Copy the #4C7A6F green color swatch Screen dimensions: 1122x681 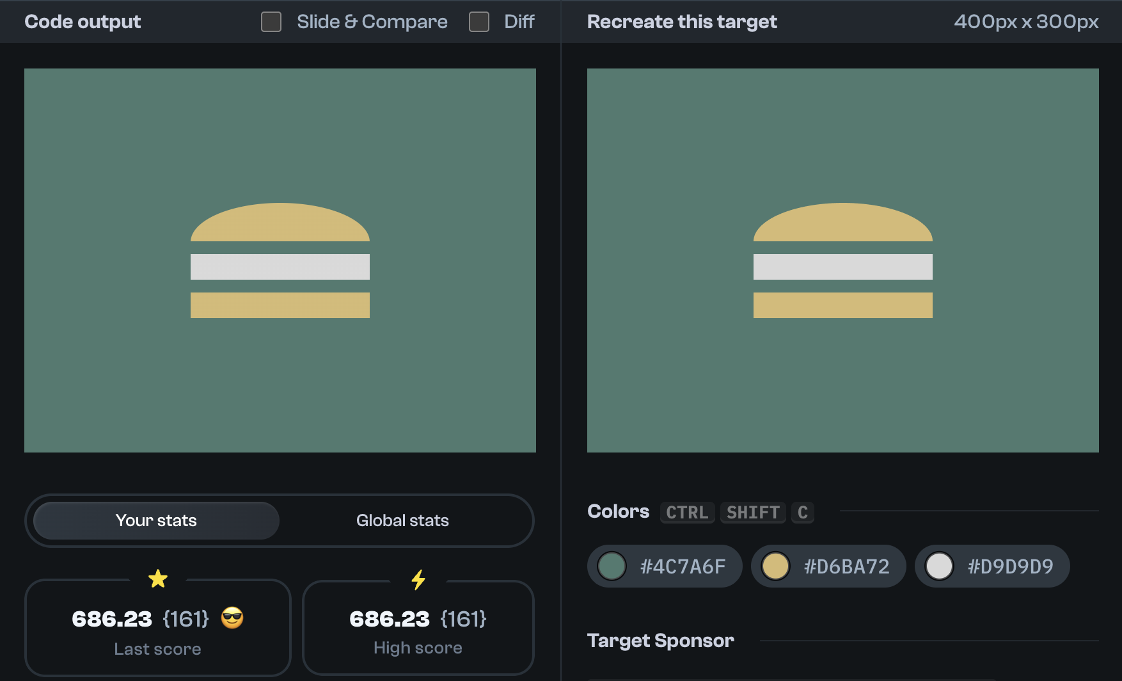pyautogui.click(x=665, y=566)
